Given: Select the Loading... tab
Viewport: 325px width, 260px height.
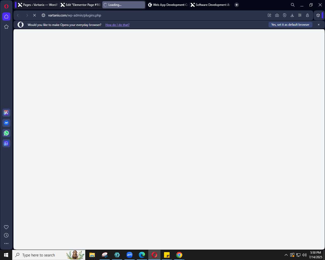Looking at the screenshot, I should click(124, 5).
